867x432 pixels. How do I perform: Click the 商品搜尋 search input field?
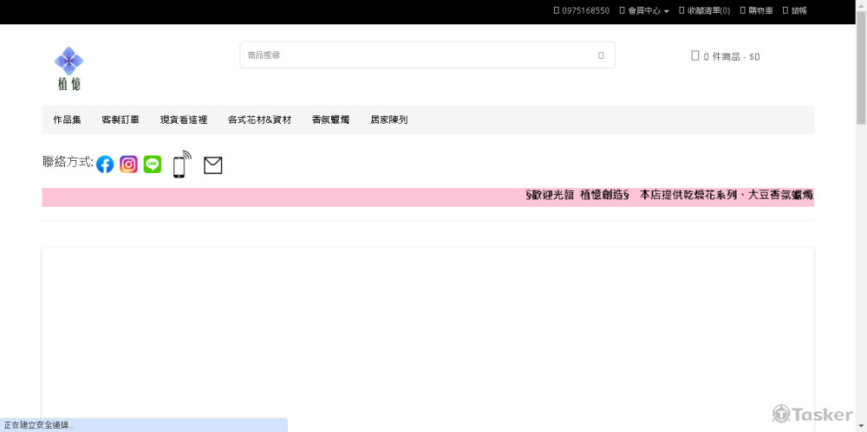[416, 55]
